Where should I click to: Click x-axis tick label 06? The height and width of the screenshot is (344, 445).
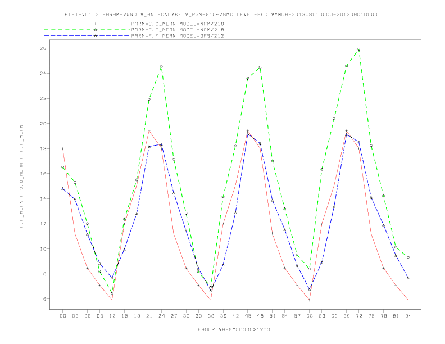(88, 316)
